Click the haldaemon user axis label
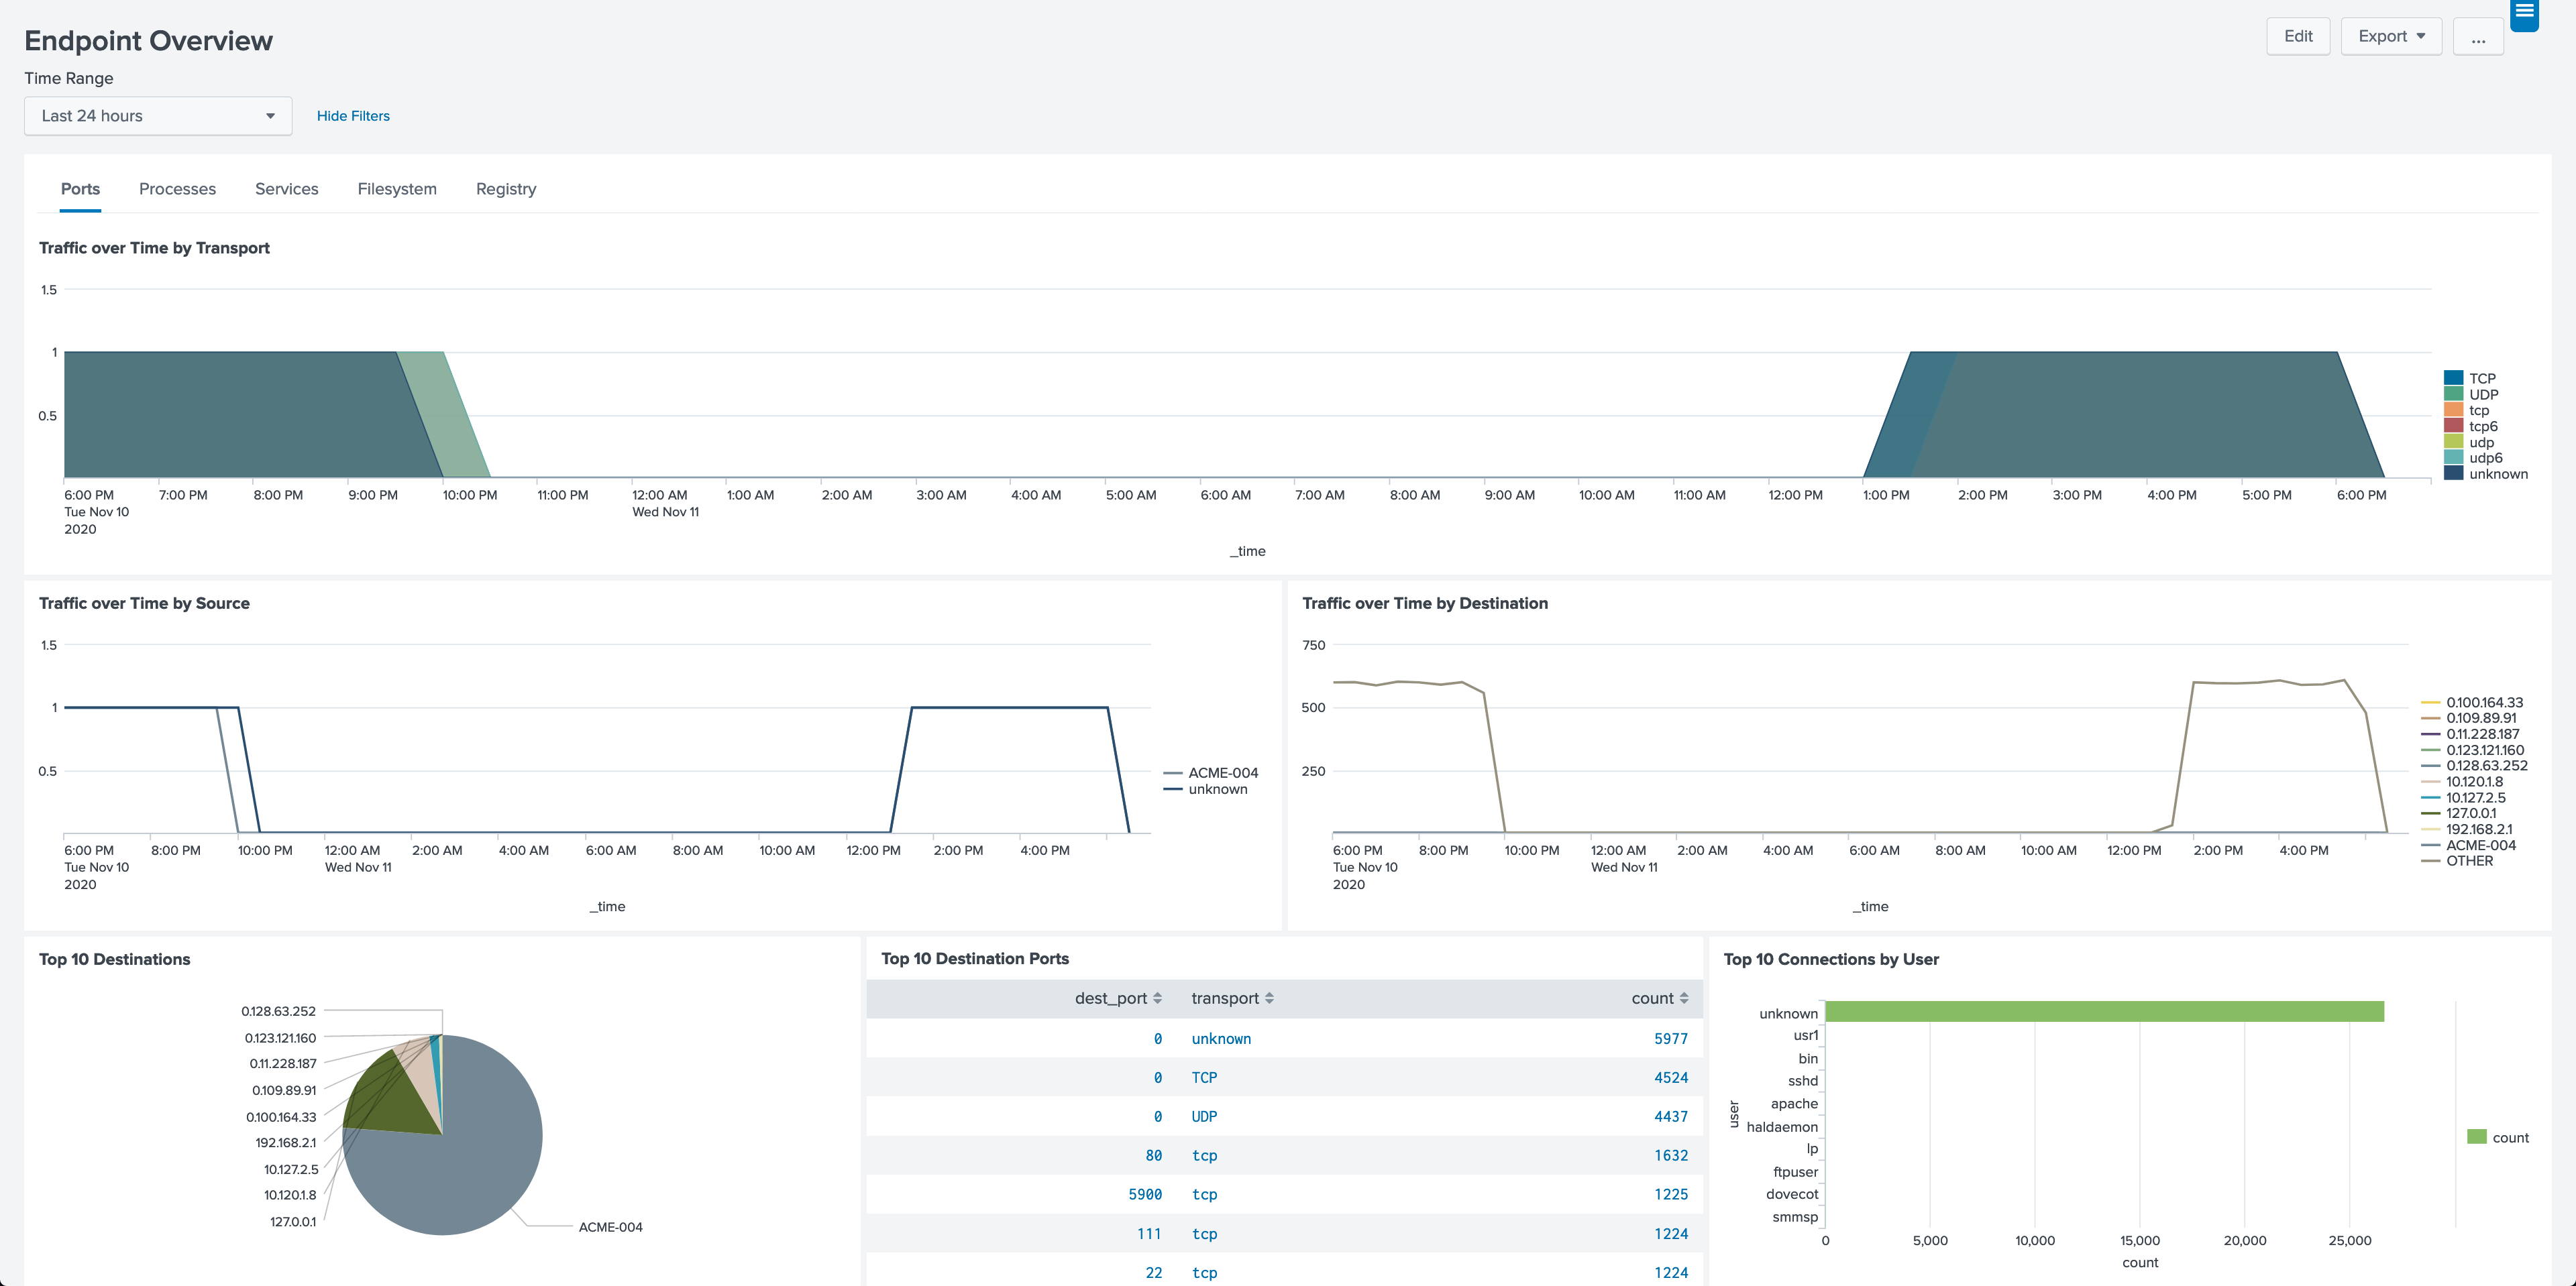Screen dimensions: 2576x1286 [1782, 1127]
